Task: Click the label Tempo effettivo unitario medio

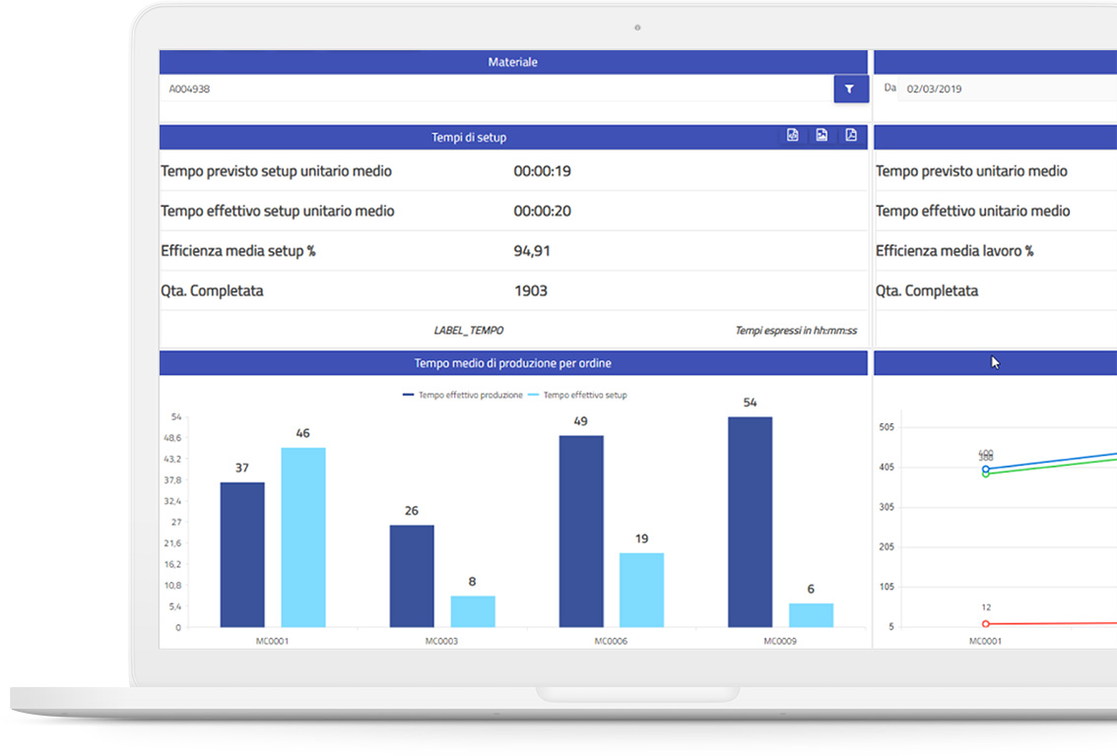Action: point(973,211)
